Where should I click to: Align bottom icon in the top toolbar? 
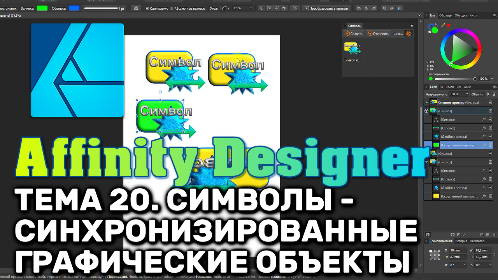[400, 8]
